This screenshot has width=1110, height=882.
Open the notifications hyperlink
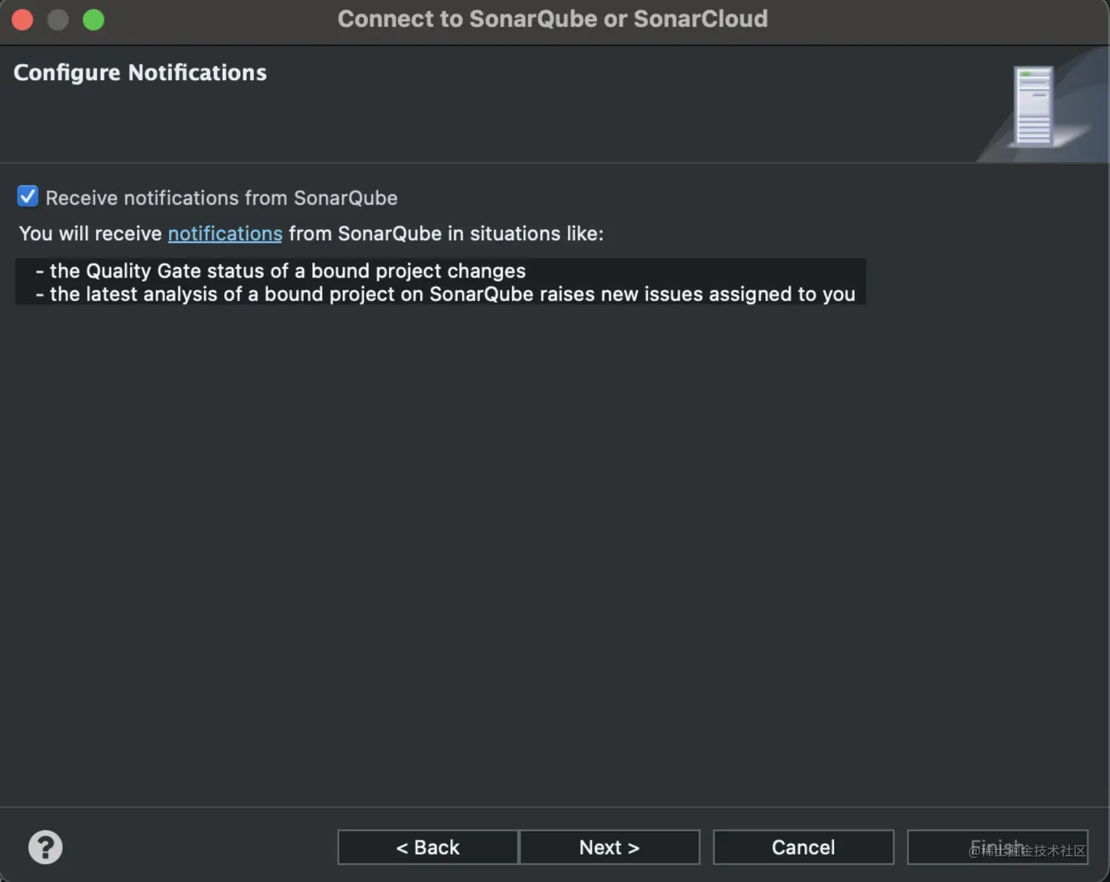[x=225, y=233]
